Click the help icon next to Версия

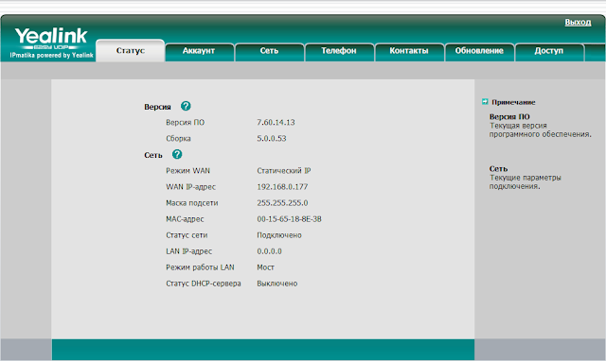[x=186, y=106]
